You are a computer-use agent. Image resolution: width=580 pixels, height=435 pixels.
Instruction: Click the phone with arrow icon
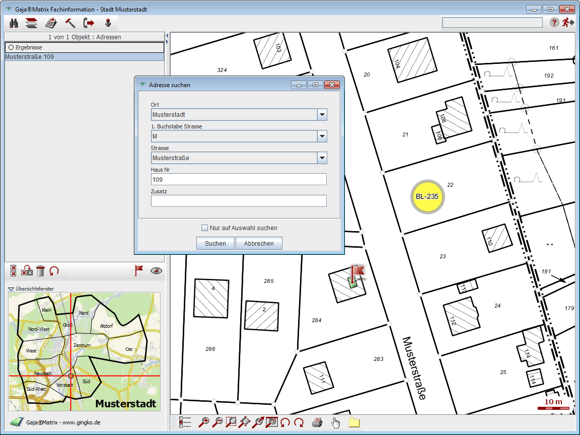pyautogui.click(x=89, y=23)
